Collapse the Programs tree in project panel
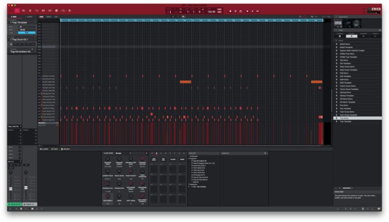This screenshot has height=222, width=389. pyautogui.click(x=189, y=159)
